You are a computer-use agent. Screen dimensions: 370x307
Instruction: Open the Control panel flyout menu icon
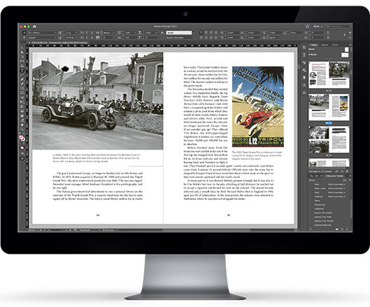[x=350, y=37]
